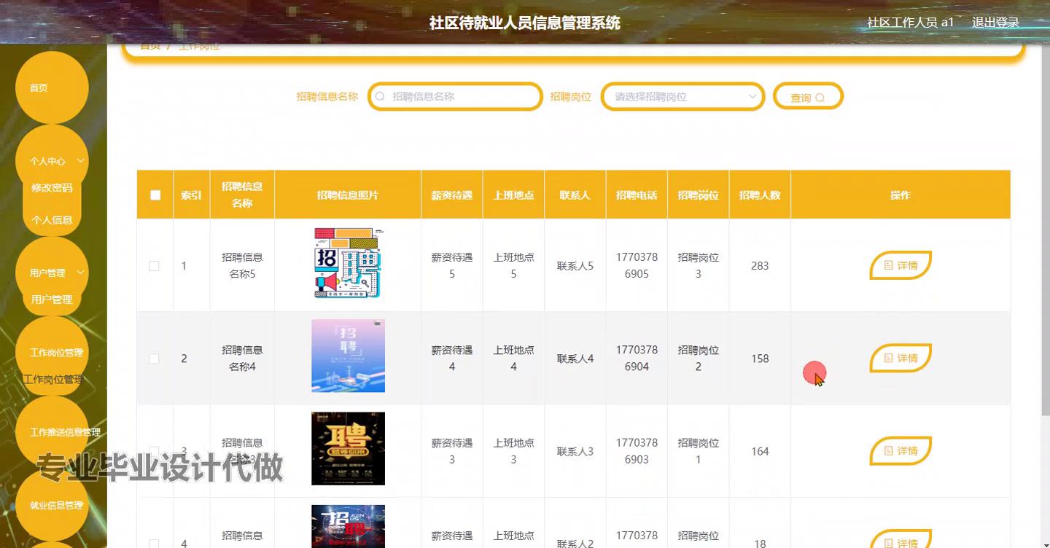1050x548 pixels.
Task: Click the 158 recruit count cell
Action: [x=760, y=359]
